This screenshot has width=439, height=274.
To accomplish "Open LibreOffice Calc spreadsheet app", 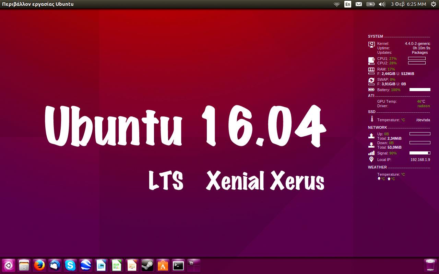I will pyautogui.click(x=116, y=265).
